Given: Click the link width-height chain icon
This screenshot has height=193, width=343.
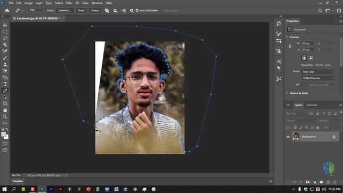Looking at the screenshot, I should pos(290,47).
